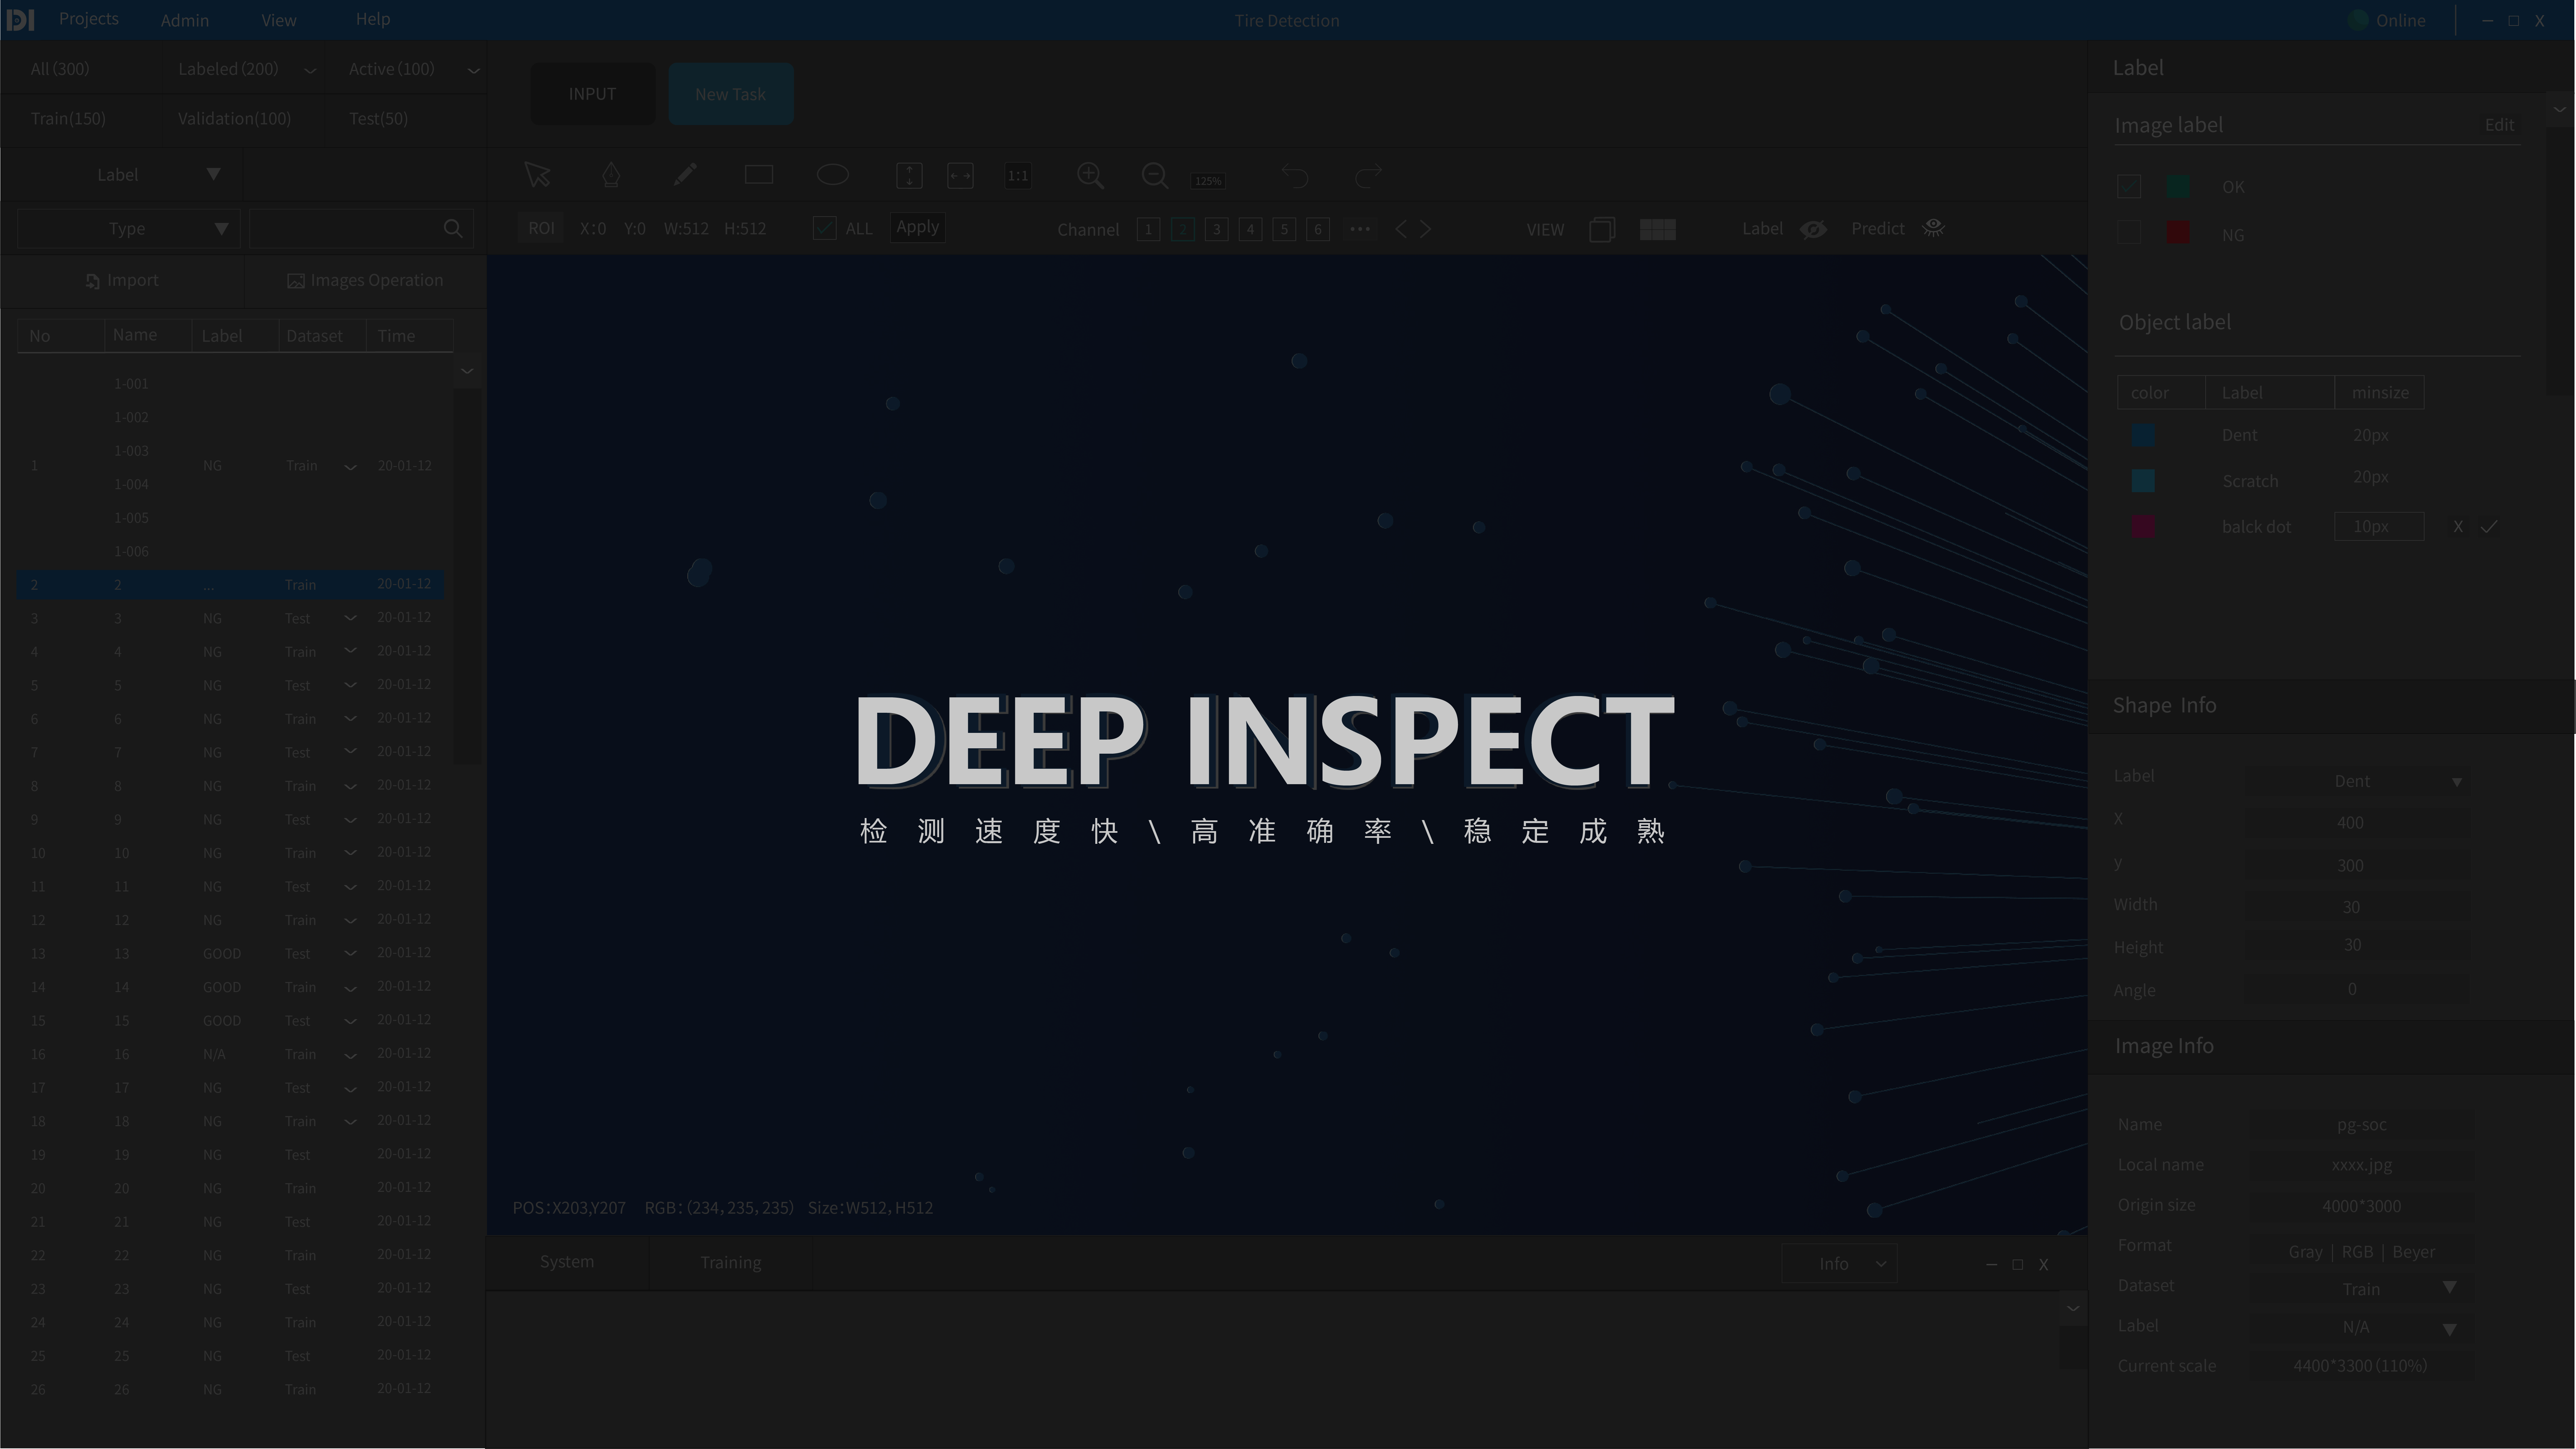Expand dataset chevron in row 3
The image size is (2576, 1449).
[350, 618]
